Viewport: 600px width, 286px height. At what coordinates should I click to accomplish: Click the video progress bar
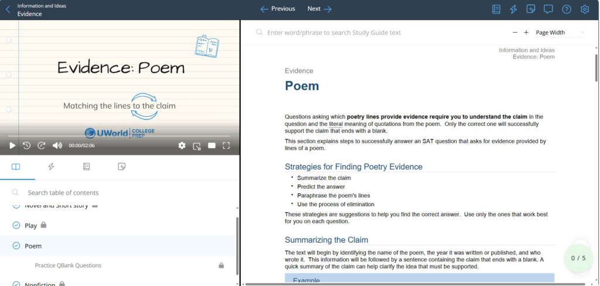[x=120, y=136]
